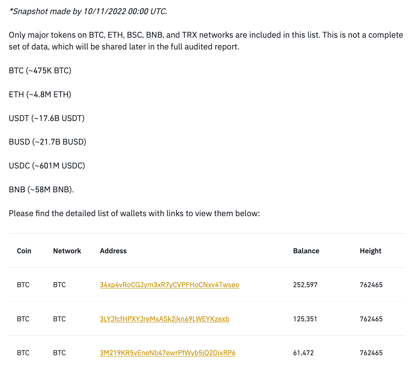Select the Address column header
The image size is (410, 367).
click(x=113, y=251)
